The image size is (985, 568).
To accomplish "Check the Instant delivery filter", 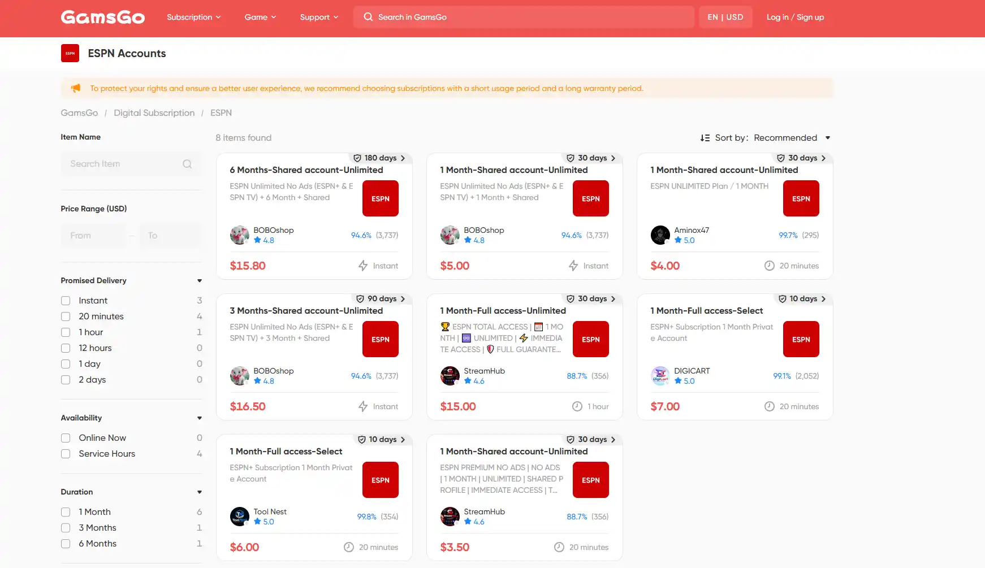I will point(66,301).
